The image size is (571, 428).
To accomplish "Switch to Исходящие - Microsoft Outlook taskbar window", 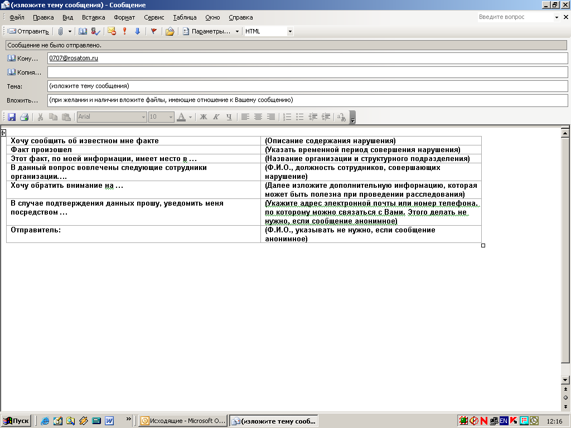I will click(183, 421).
